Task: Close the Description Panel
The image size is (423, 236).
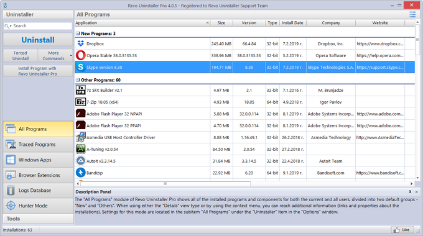Action: [x=417, y=192]
